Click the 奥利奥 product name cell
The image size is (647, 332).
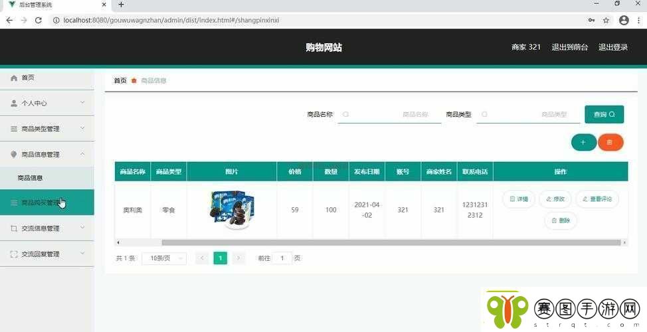click(x=132, y=210)
